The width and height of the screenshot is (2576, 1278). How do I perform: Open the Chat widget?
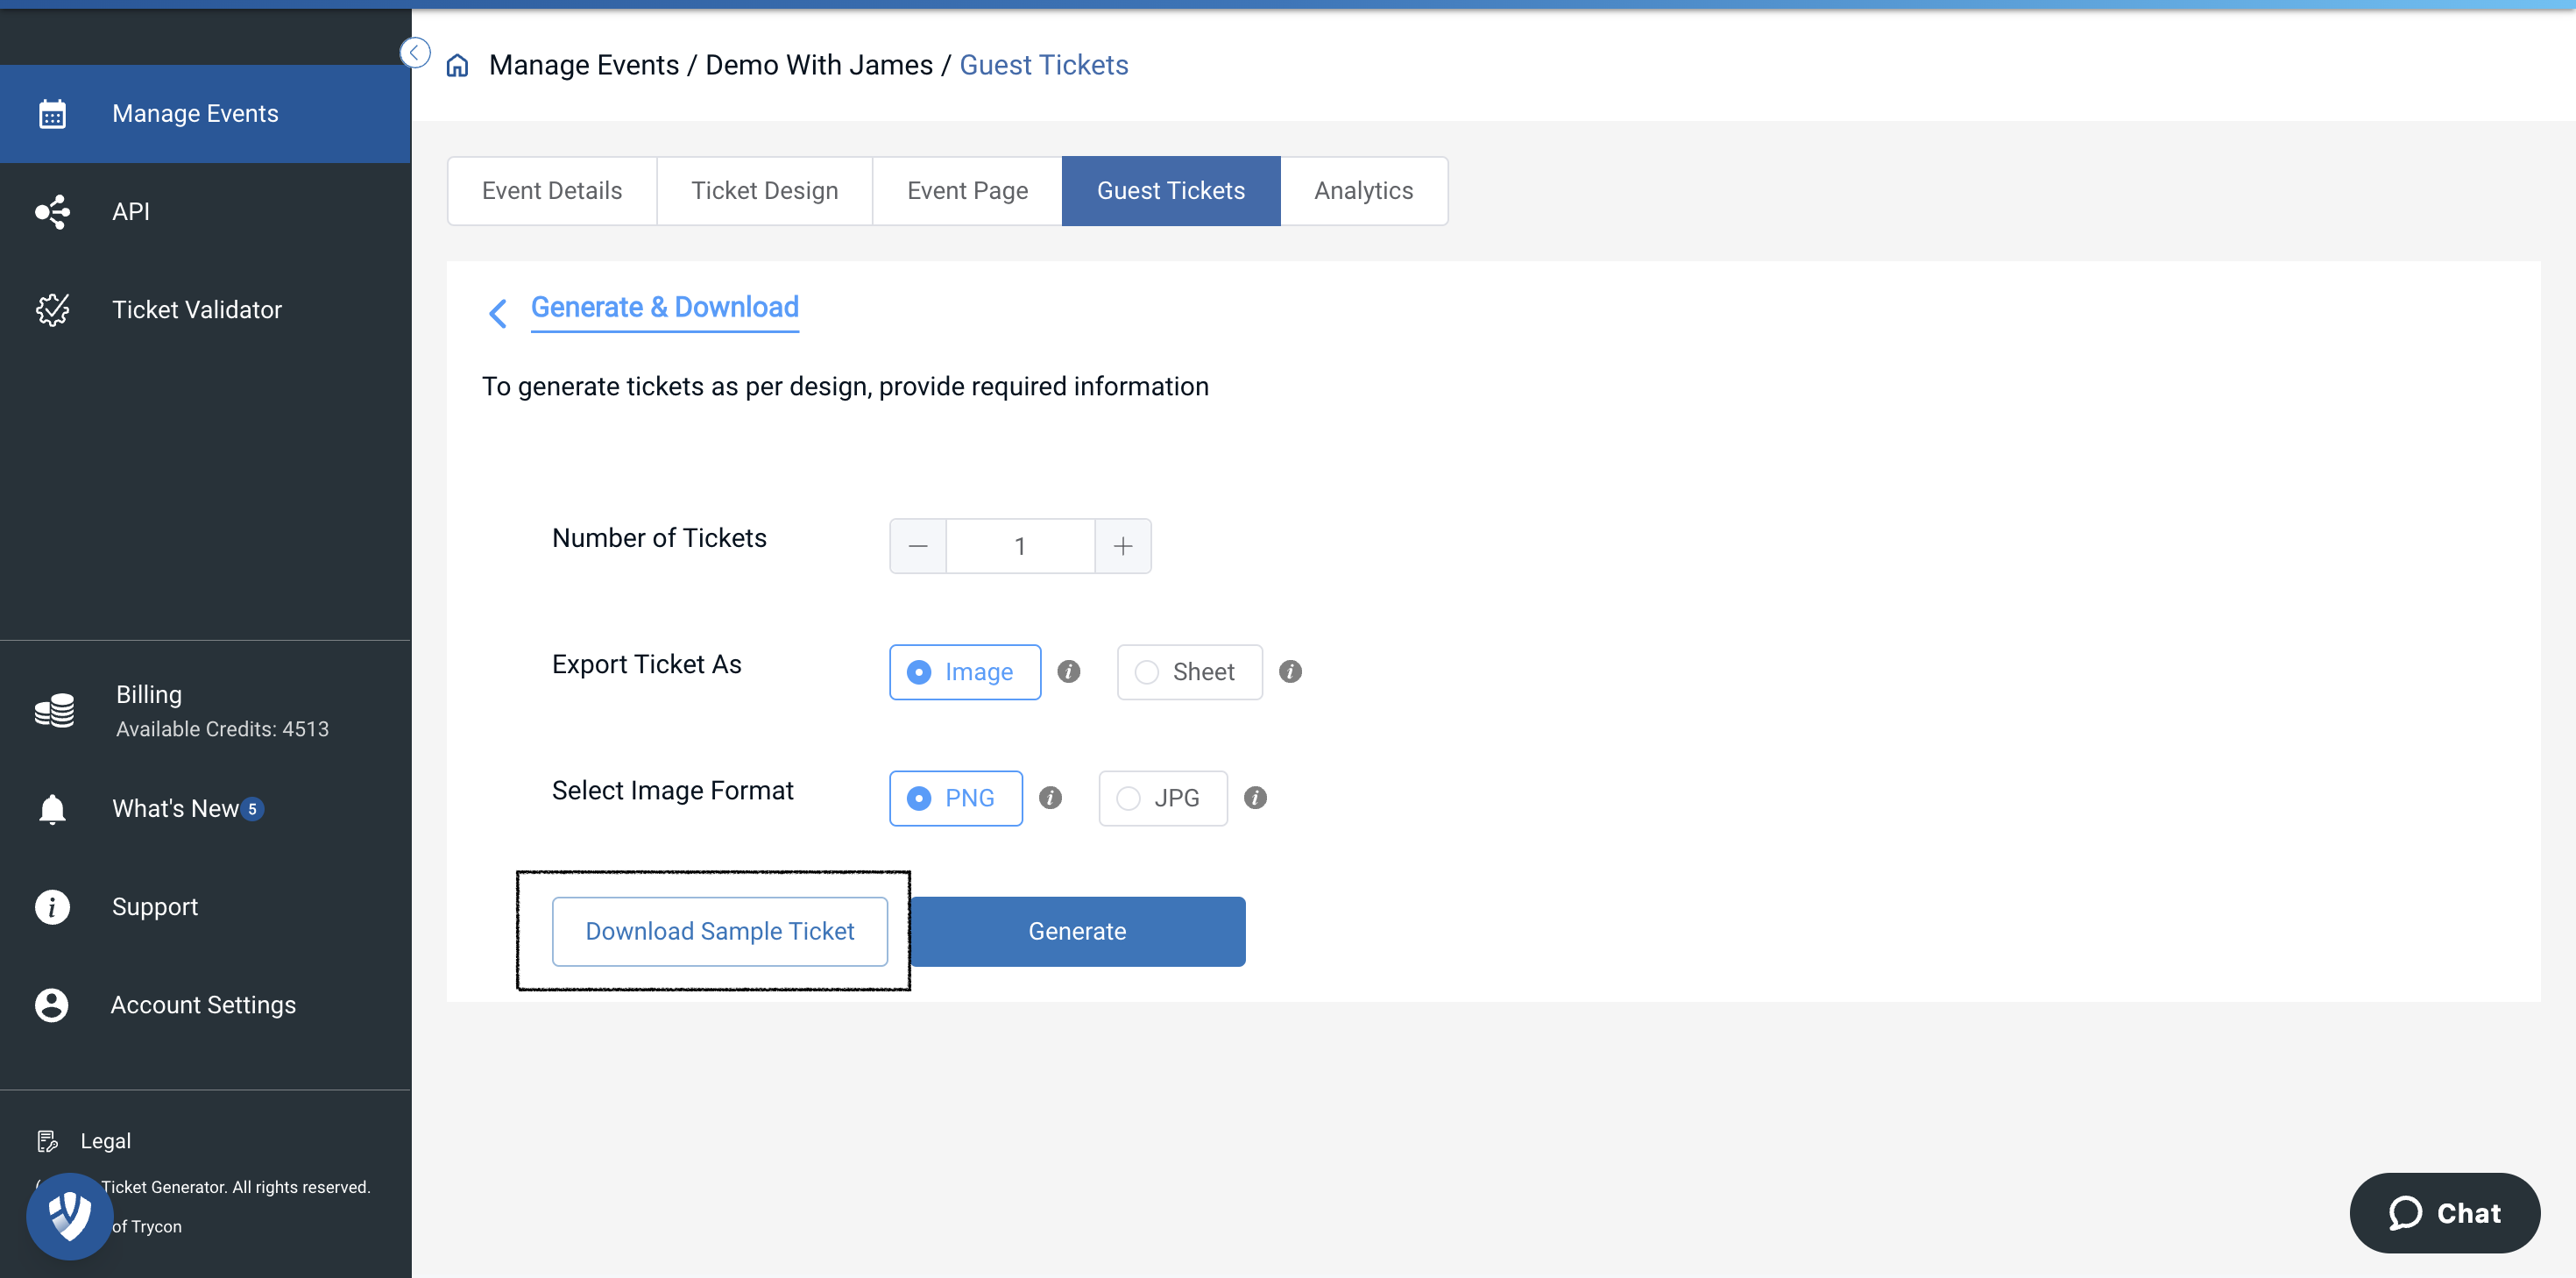coord(2445,1213)
